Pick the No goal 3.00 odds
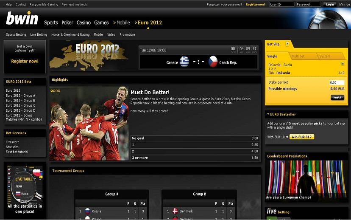The image size is (351, 220). [x=195, y=138]
